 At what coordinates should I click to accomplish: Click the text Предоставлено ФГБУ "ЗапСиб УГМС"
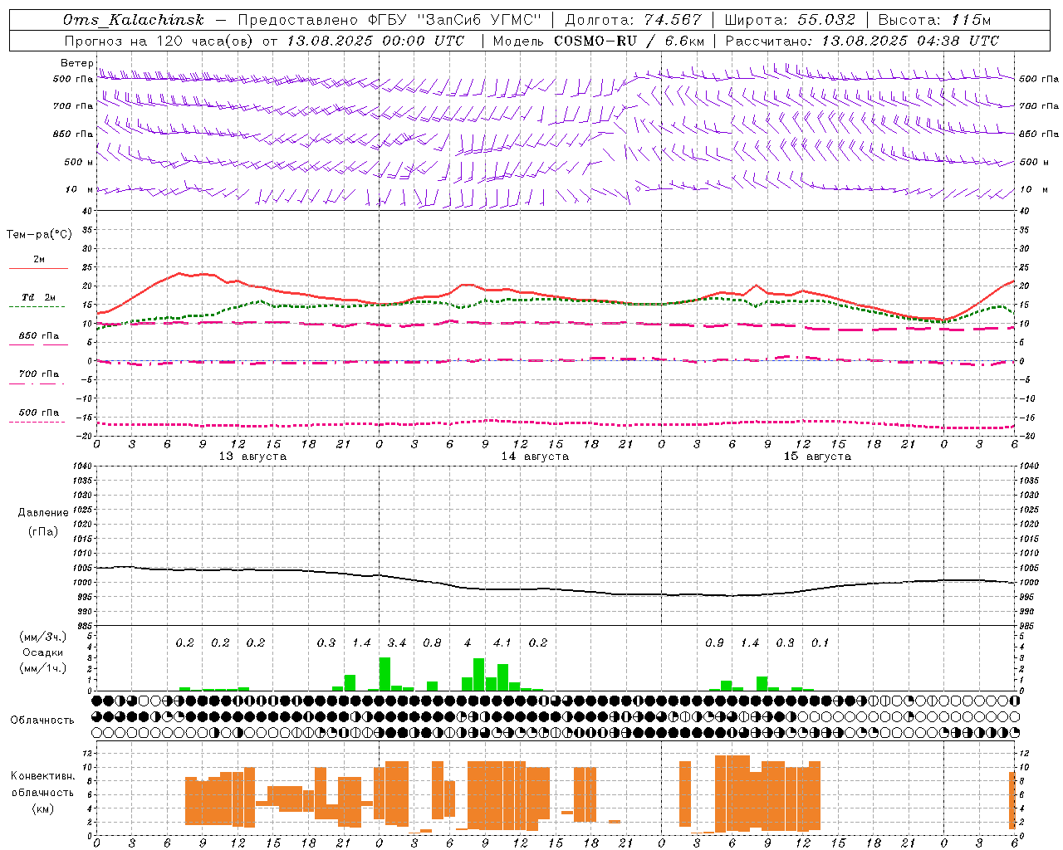pos(389,20)
